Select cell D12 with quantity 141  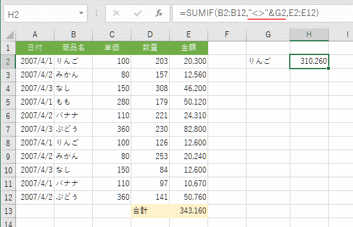[x=150, y=197]
